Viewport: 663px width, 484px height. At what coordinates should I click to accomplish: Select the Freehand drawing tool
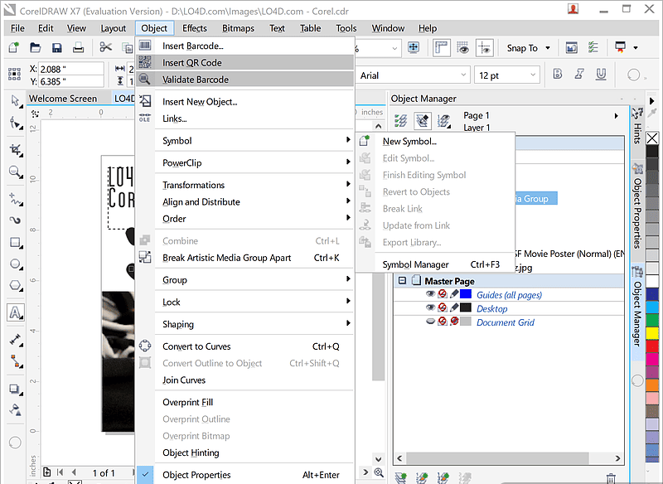click(16, 199)
